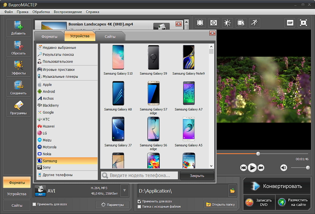
Task: Select bottom-left Сайты button
Action: tap(17, 205)
